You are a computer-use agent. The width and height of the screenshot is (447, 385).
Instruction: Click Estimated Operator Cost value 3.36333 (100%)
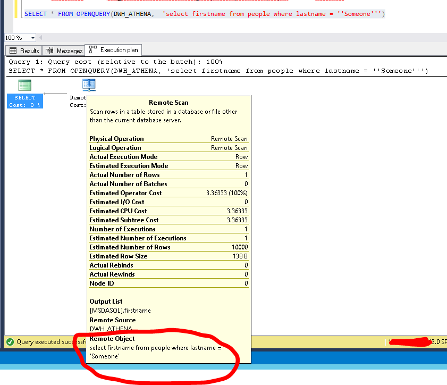[x=226, y=193]
